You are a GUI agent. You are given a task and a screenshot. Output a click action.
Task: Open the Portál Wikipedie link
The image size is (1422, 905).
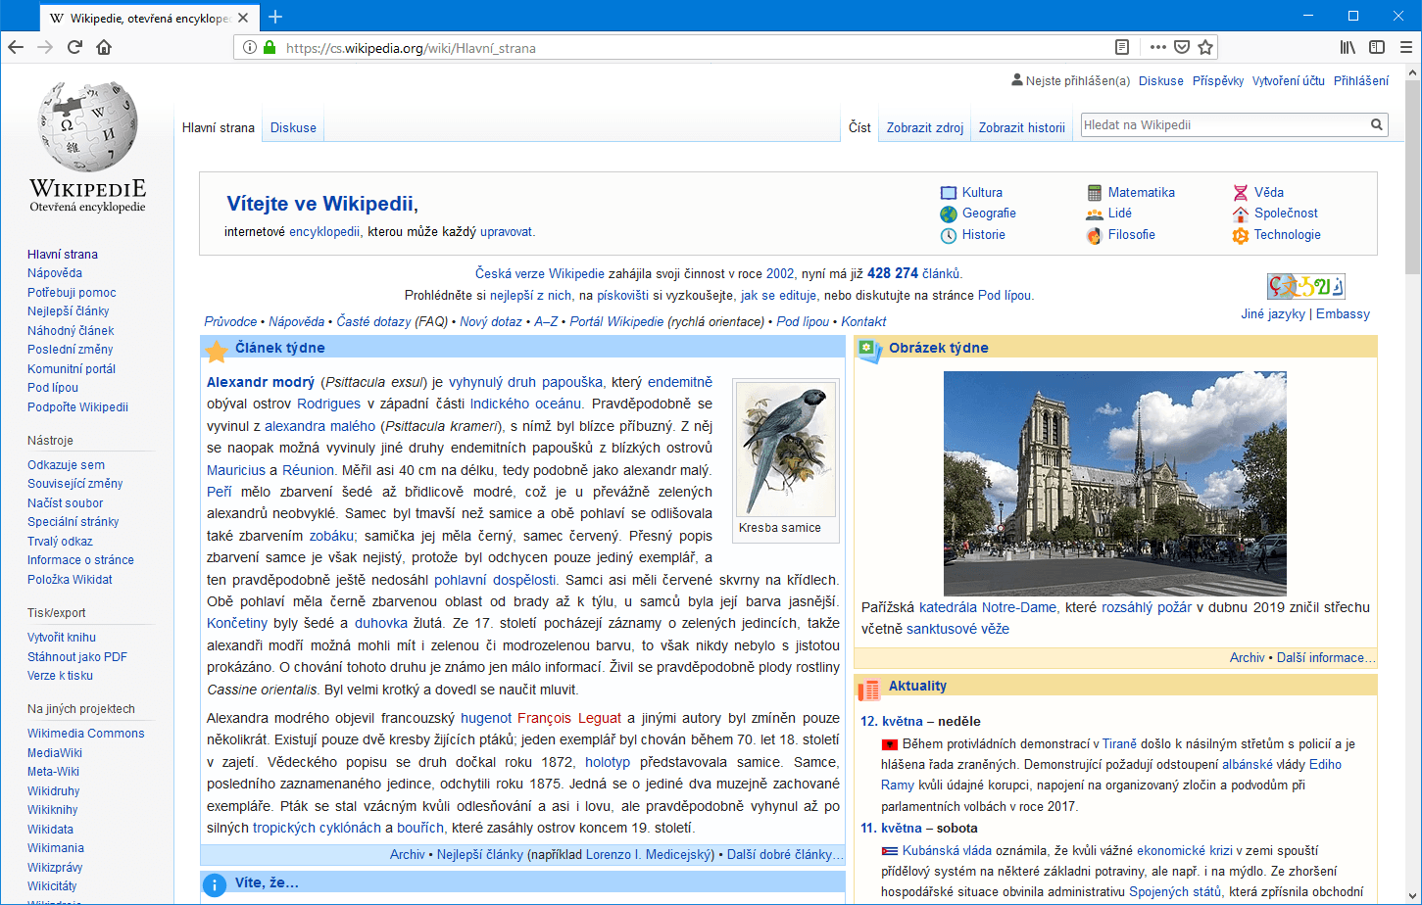click(x=616, y=321)
